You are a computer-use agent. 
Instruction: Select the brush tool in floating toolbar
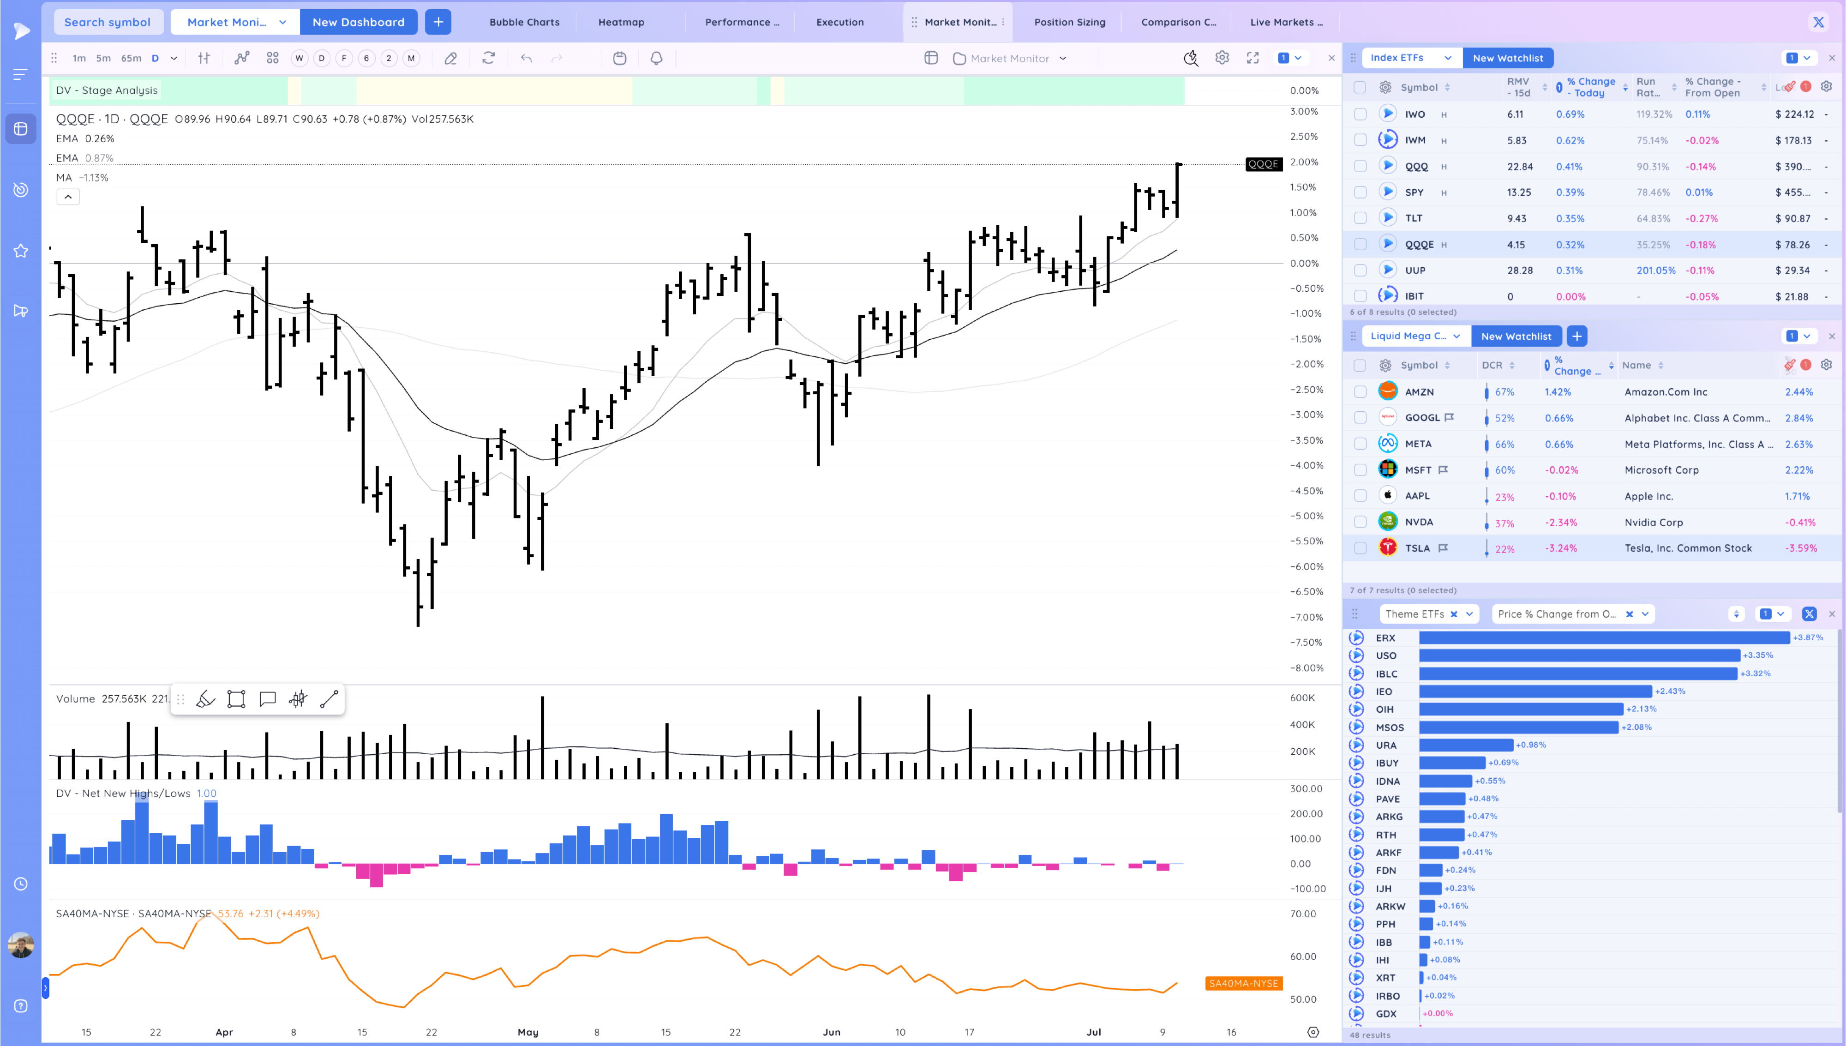pyautogui.click(x=205, y=699)
